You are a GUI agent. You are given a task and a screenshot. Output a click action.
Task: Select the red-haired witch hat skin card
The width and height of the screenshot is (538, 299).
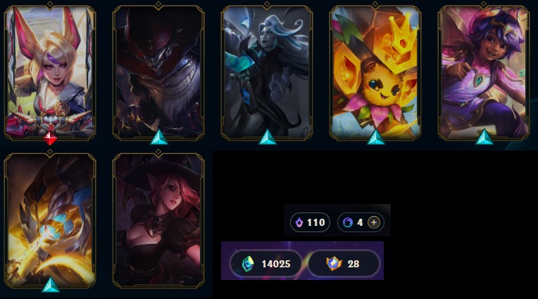(x=158, y=220)
